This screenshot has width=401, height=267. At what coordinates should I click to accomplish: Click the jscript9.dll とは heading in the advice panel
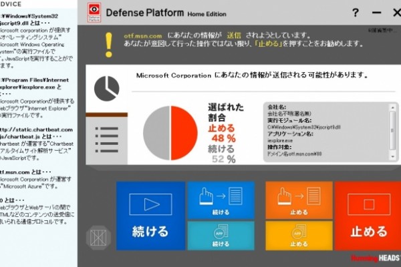click(29, 19)
